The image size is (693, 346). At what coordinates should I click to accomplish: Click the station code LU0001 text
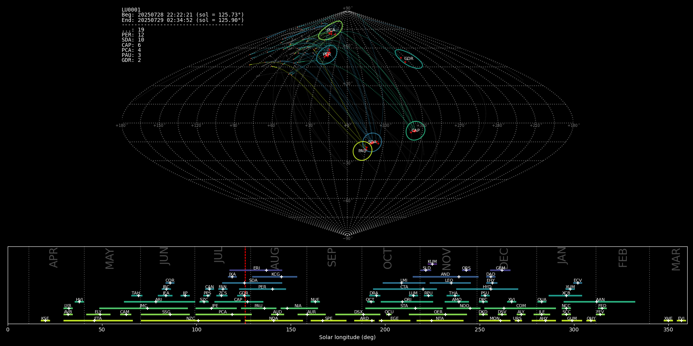pos(131,10)
